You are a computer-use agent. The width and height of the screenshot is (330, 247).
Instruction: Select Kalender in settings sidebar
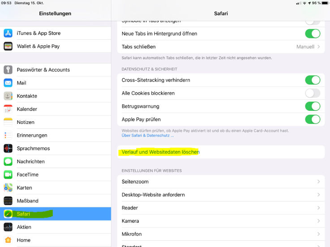coord(56,109)
